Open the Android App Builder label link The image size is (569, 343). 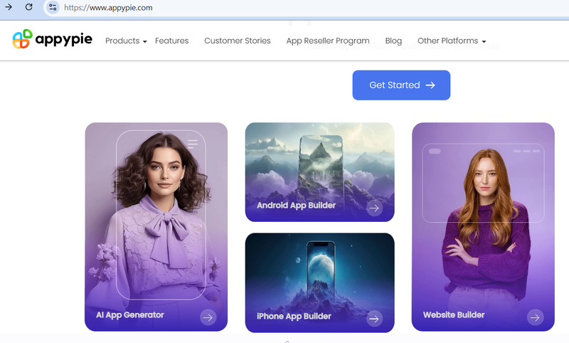tap(296, 206)
